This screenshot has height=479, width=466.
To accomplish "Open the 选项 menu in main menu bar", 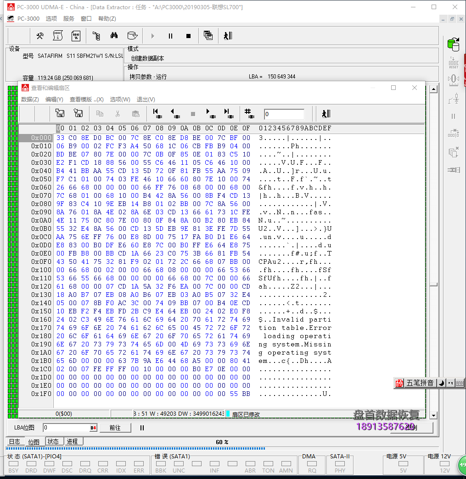I will [x=51, y=19].
